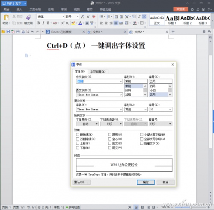Enable the 删除线 strikethrough checkbox

[77, 134]
